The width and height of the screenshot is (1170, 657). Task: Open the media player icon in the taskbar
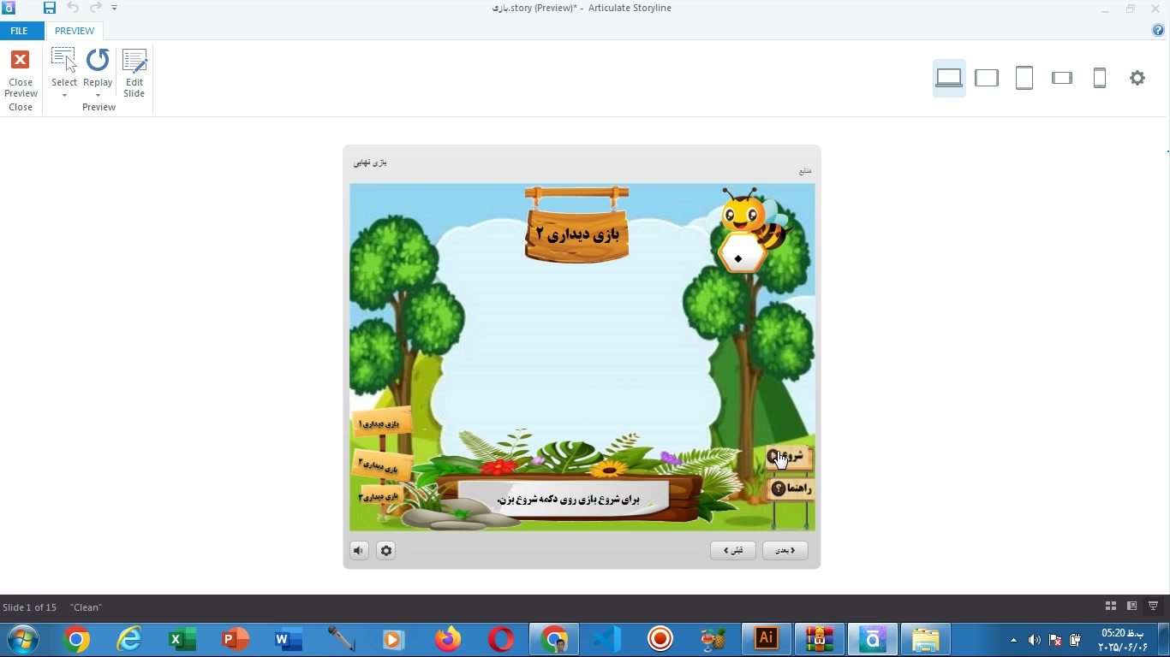[x=393, y=640]
